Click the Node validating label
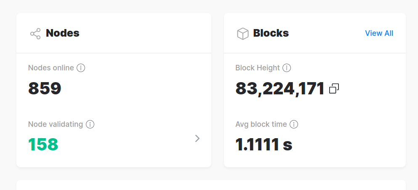This screenshot has width=418, height=190. 56,124
